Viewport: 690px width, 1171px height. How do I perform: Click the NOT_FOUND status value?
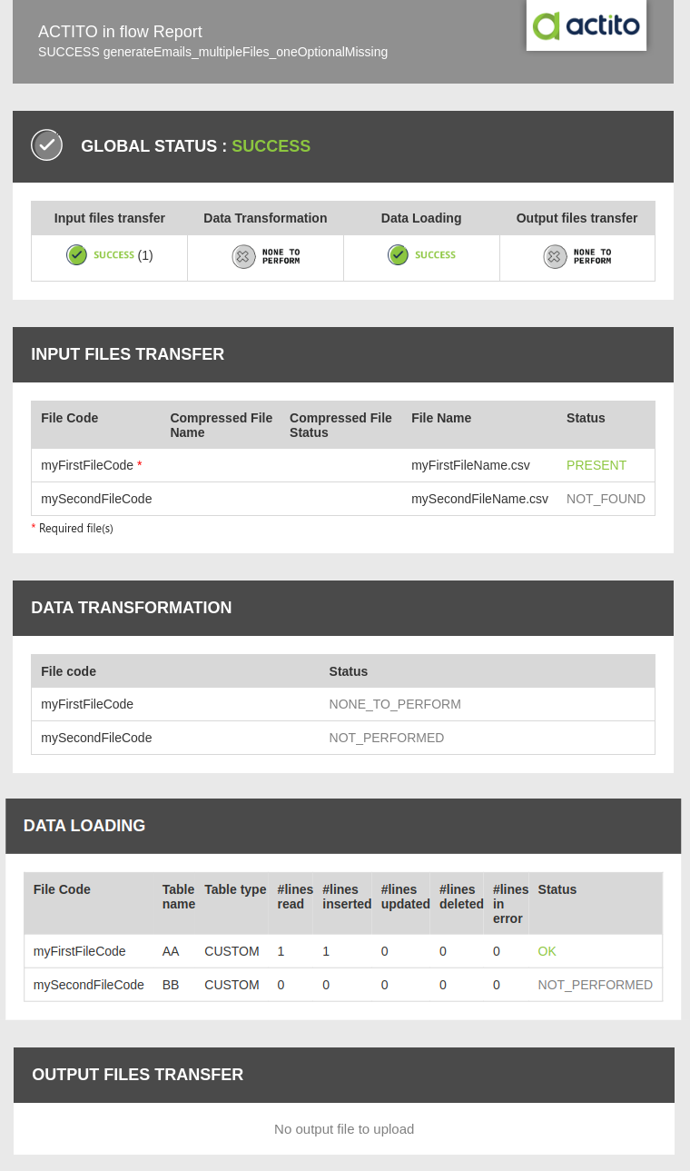(x=606, y=499)
